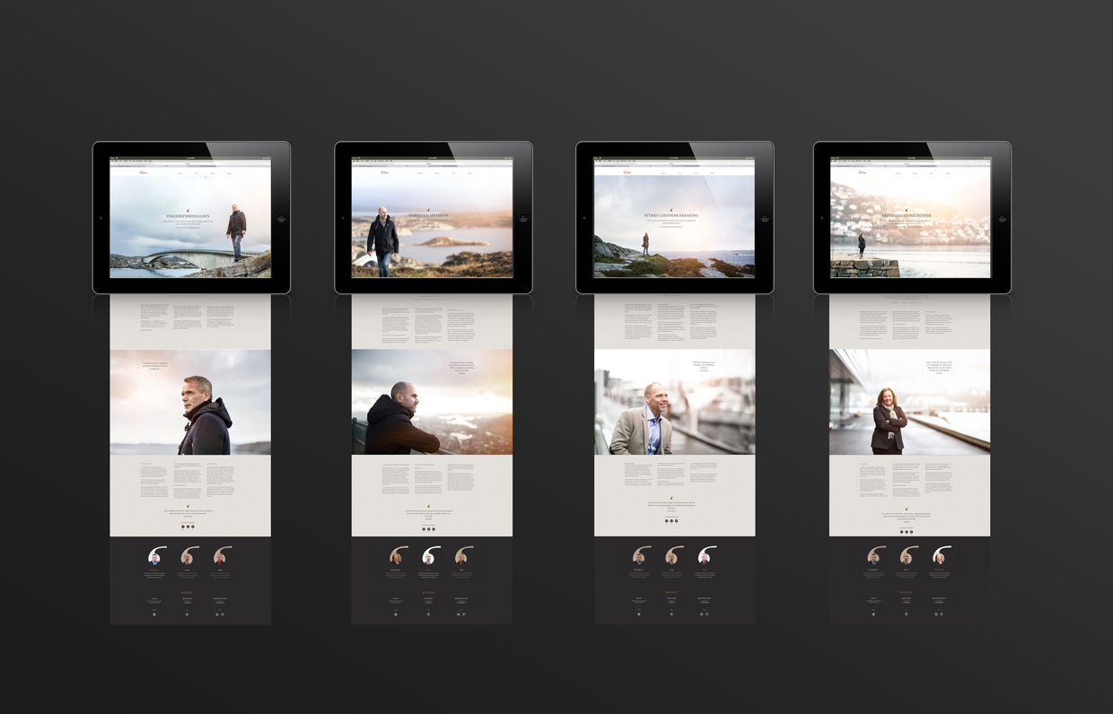The width and height of the screenshot is (1113, 714).
Task: Click photo of woman with crossed arms
Action: [x=889, y=423]
